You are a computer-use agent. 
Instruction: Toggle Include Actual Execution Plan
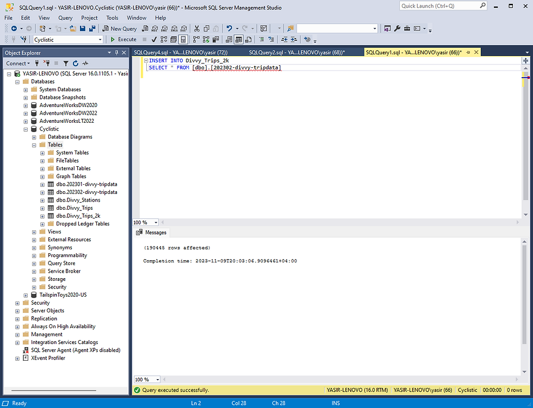click(x=196, y=39)
